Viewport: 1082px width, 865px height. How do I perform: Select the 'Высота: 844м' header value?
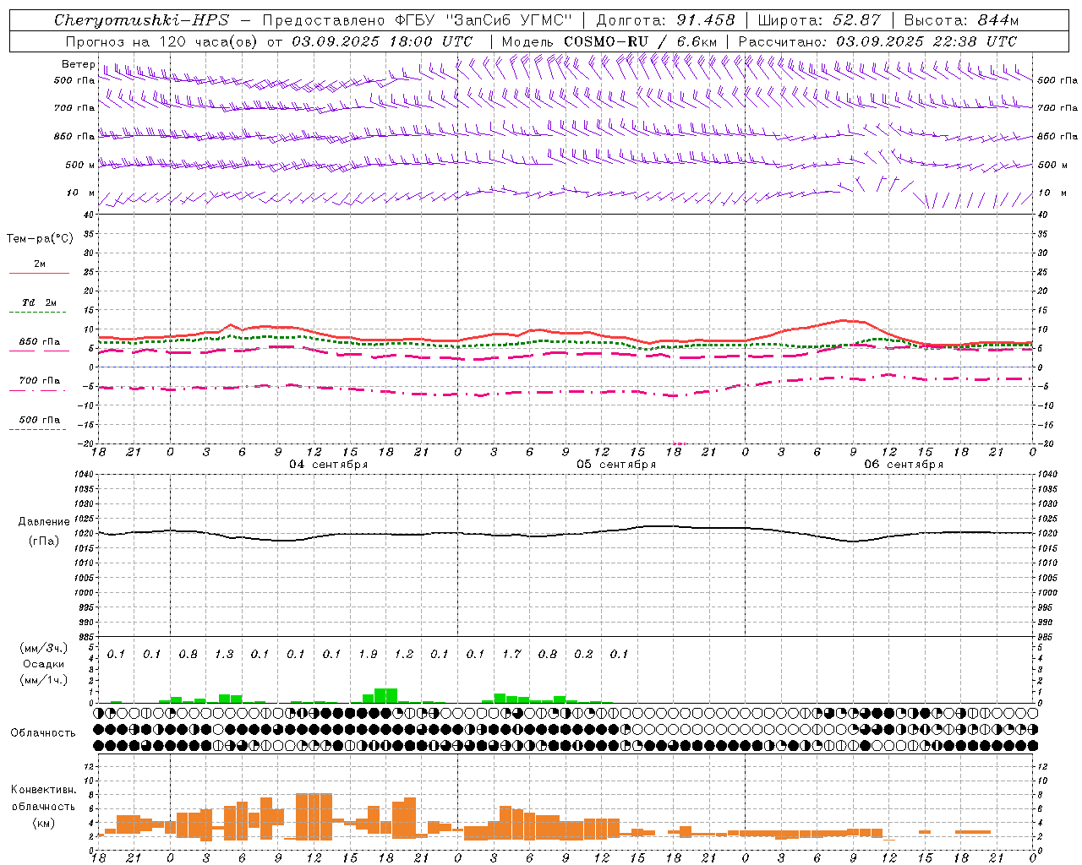point(961,20)
